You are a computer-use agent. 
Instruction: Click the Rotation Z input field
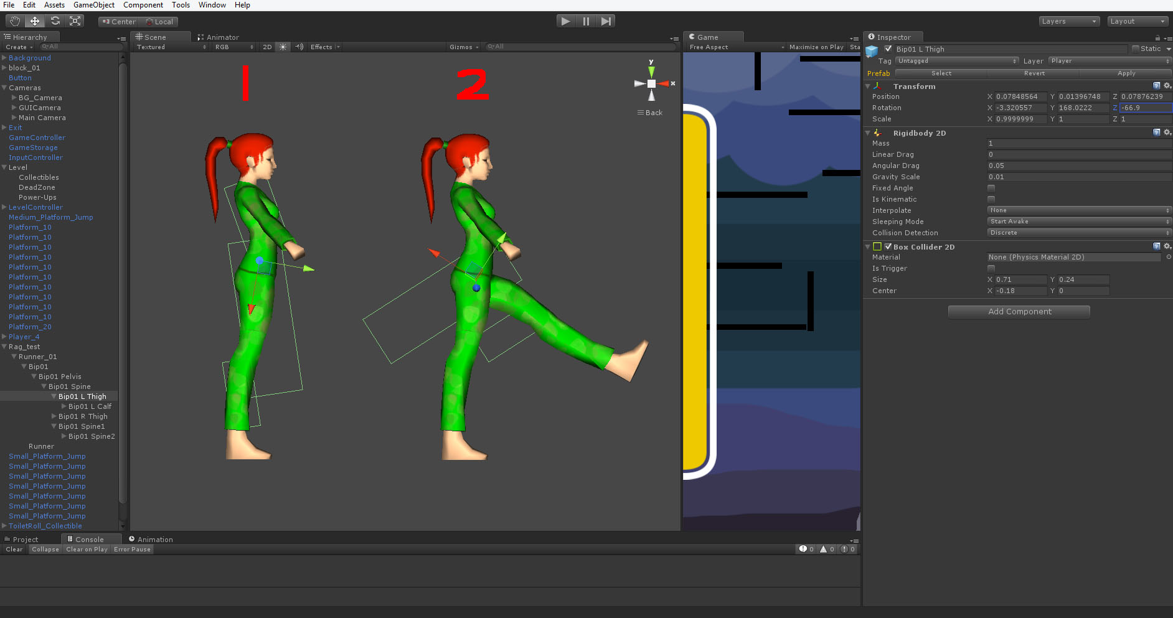pyautogui.click(x=1146, y=108)
